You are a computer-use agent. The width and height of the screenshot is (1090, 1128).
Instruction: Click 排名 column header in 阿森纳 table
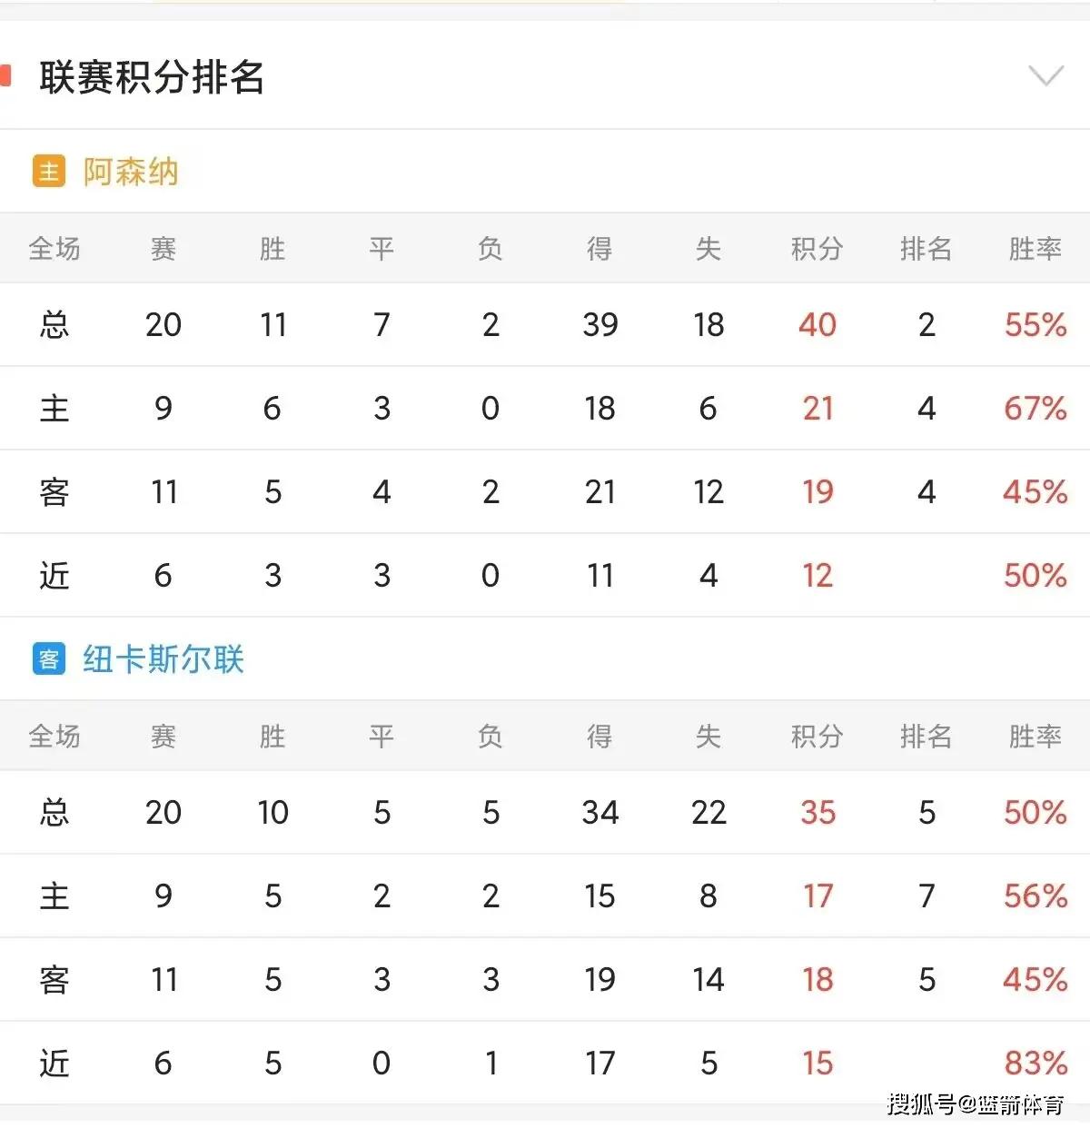[926, 248]
